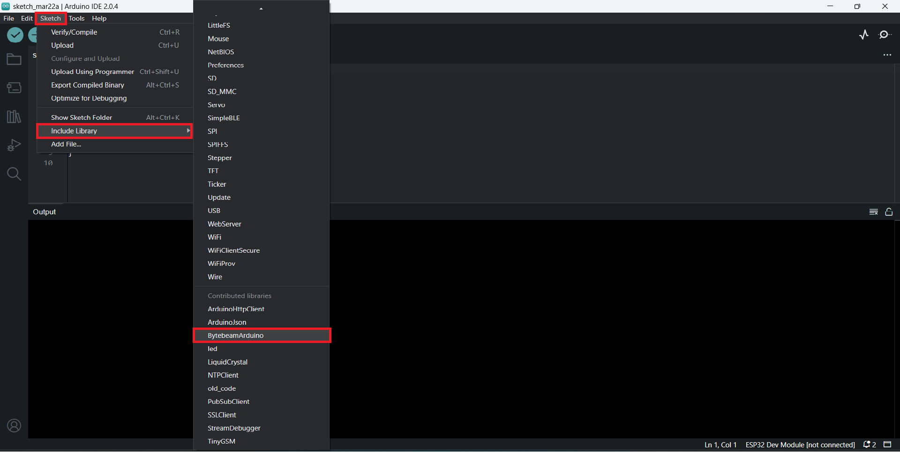
Task: Toggle the bottom panel icon in status bar
Action: (x=887, y=445)
